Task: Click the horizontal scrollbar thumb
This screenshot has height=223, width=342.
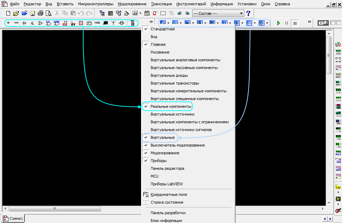Action: click(x=55, y=209)
